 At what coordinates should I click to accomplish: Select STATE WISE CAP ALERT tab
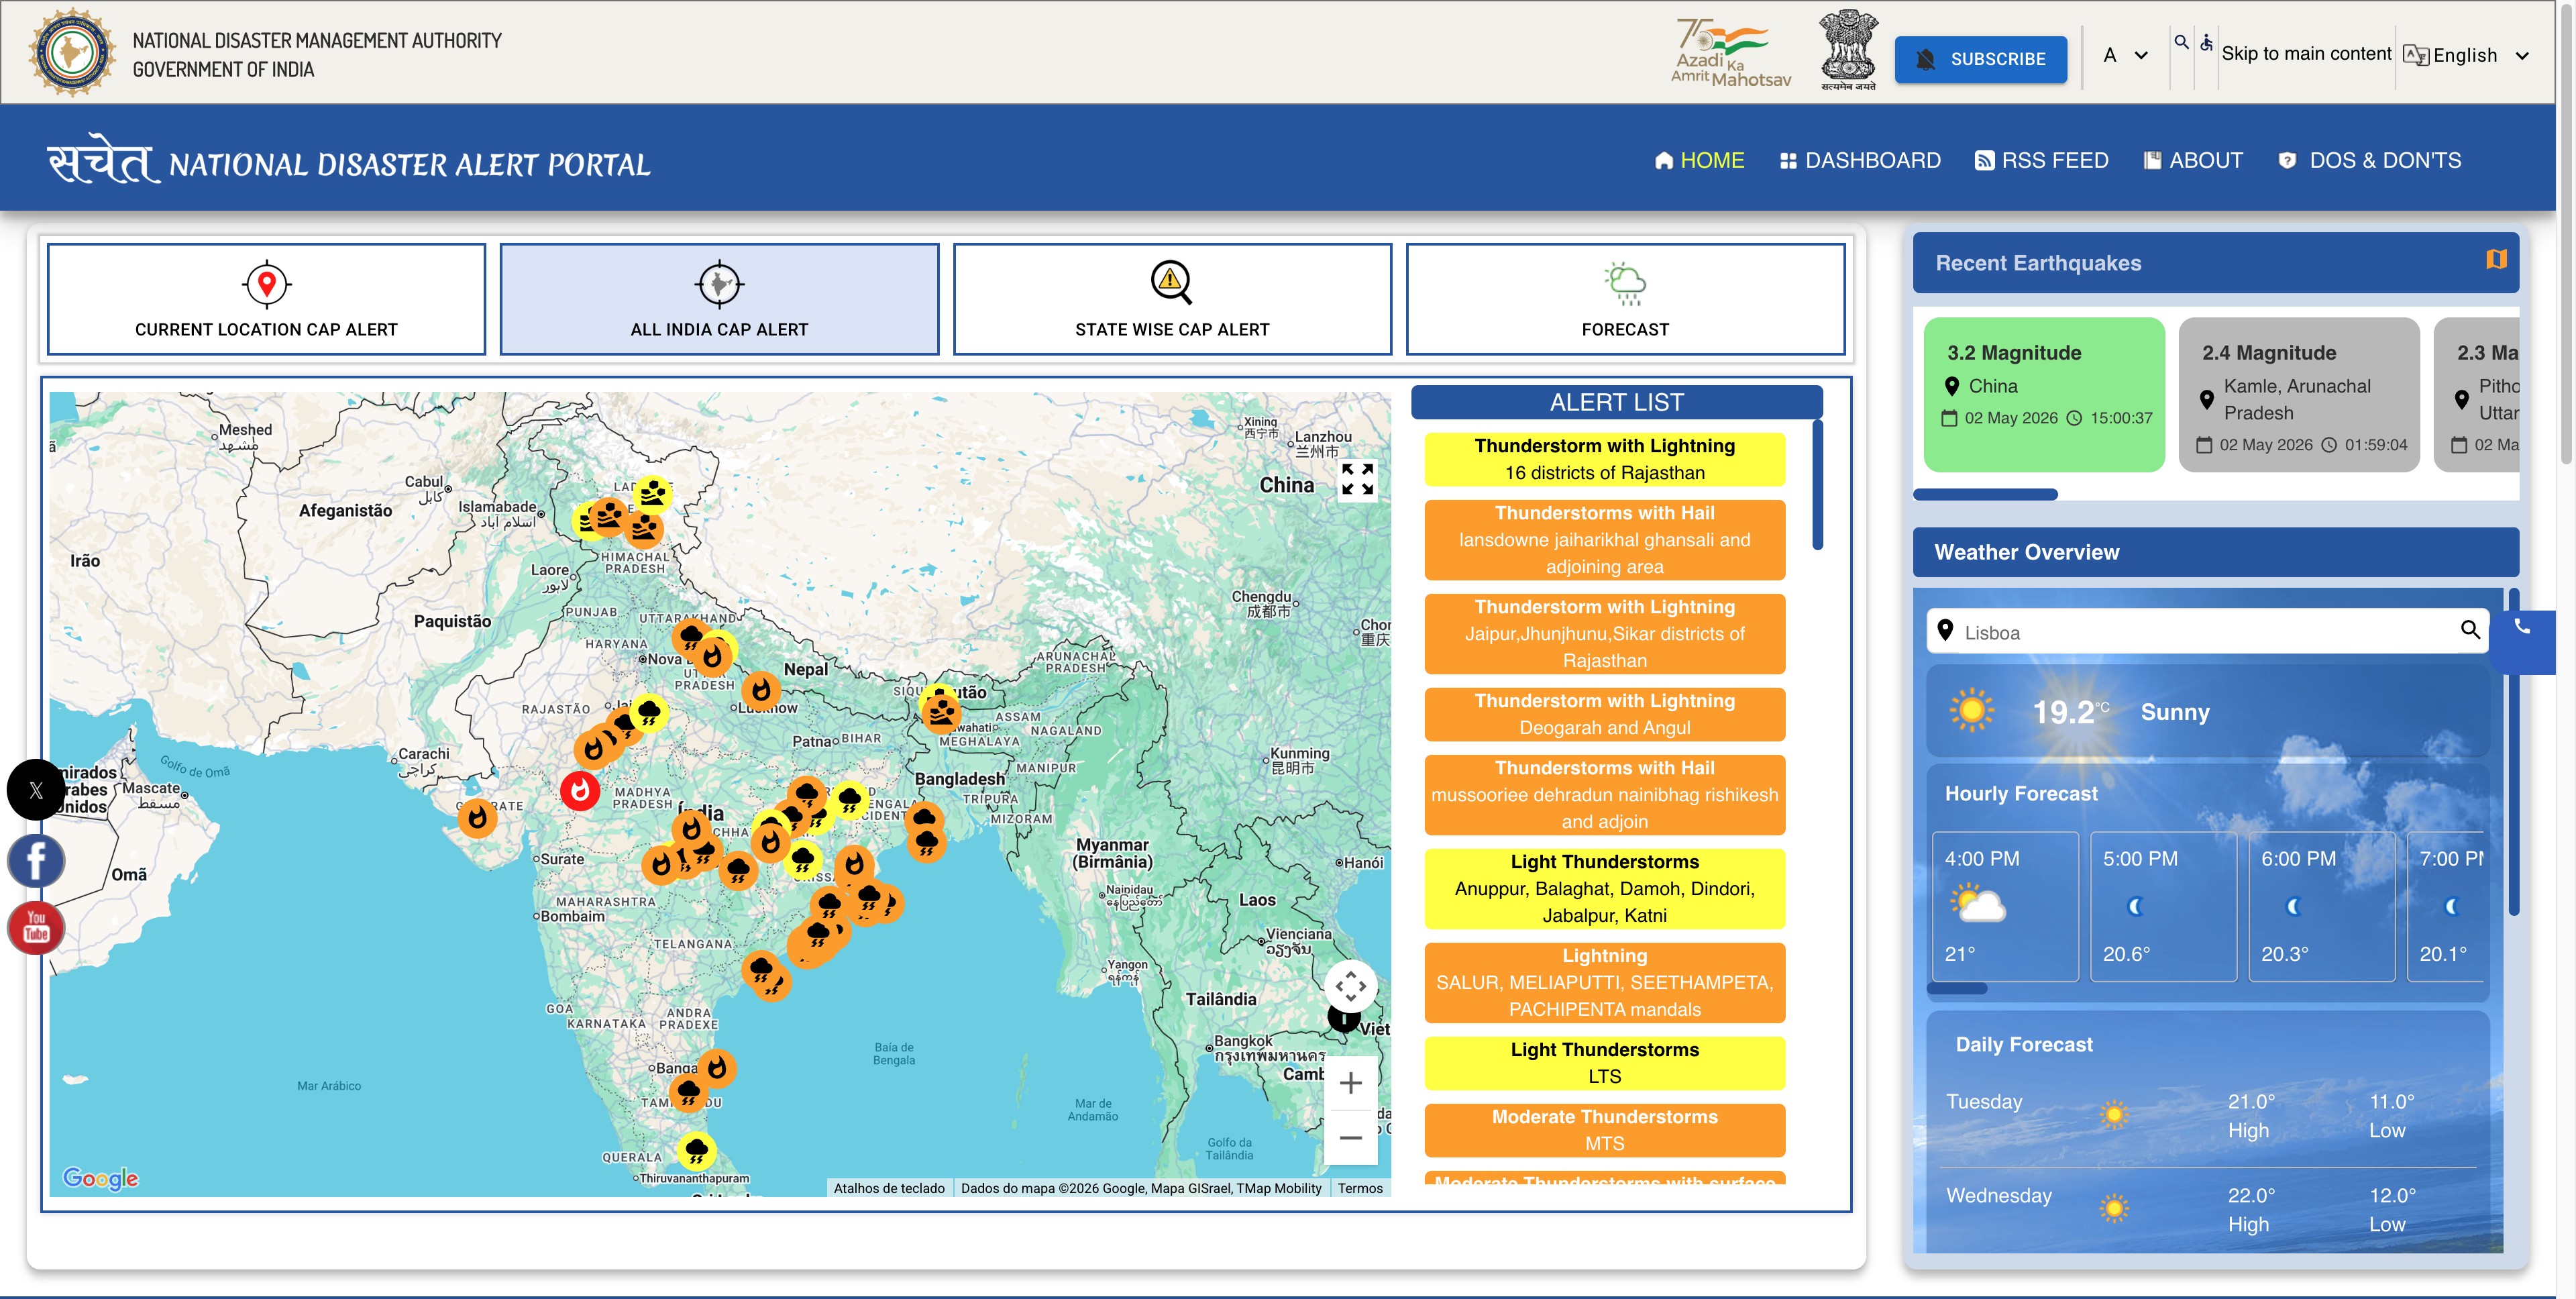pyautogui.click(x=1172, y=299)
